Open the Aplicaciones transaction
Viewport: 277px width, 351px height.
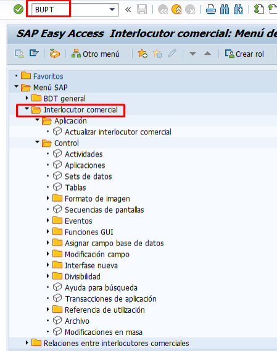coord(85,165)
